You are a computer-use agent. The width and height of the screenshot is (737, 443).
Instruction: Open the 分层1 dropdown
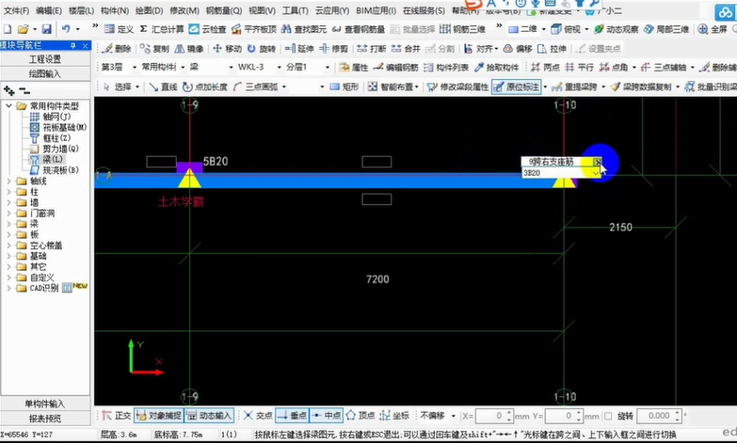click(x=328, y=67)
